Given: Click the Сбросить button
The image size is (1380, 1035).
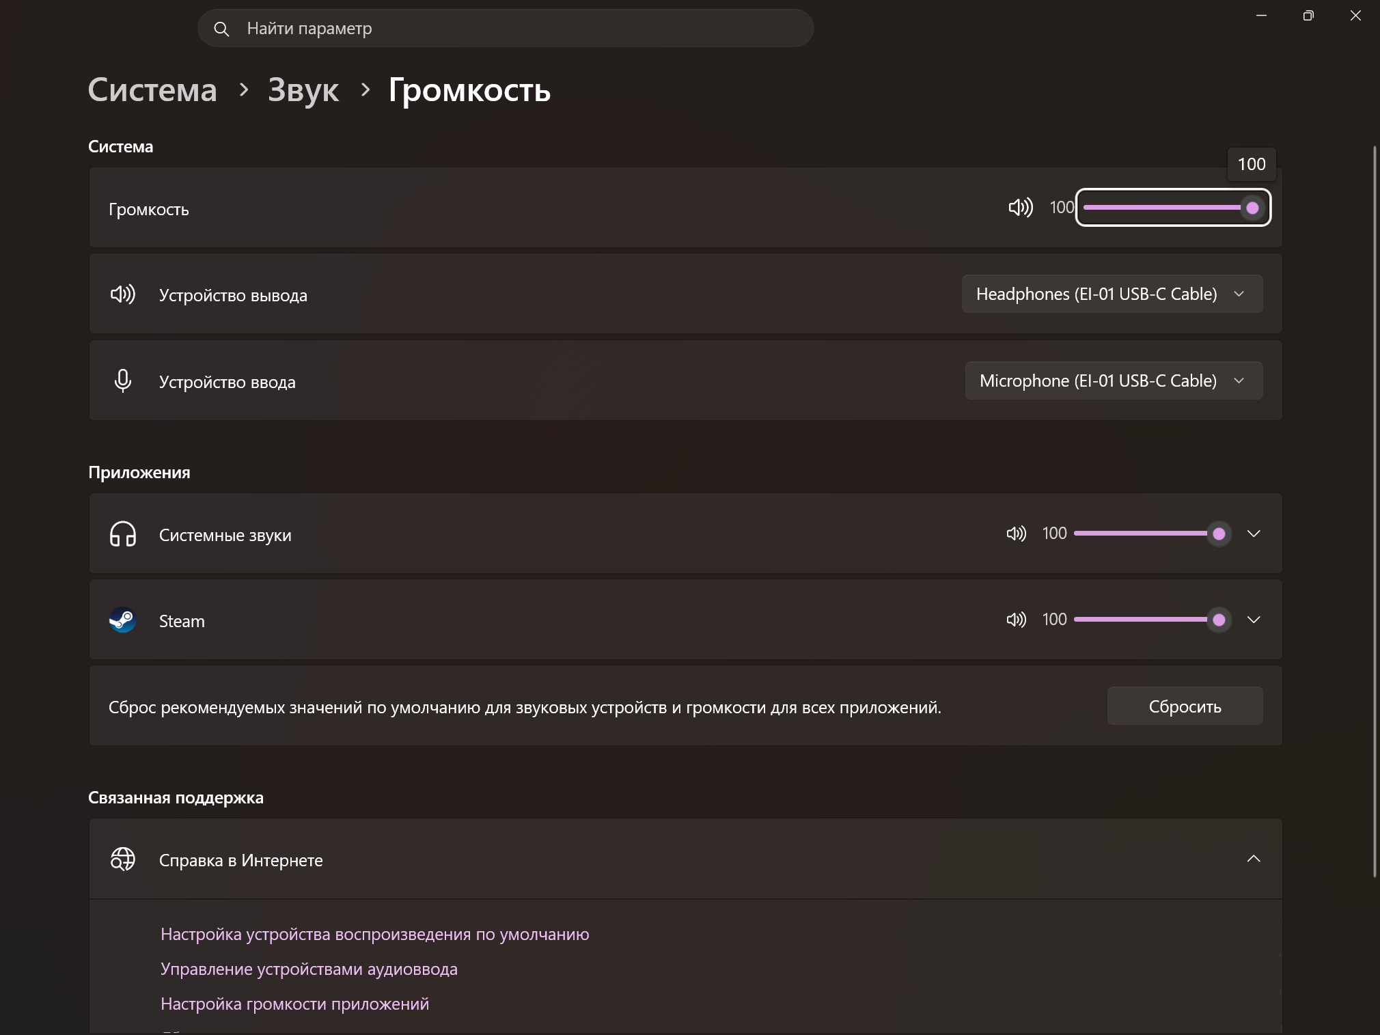Looking at the screenshot, I should pyautogui.click(x=1185, y=706).
